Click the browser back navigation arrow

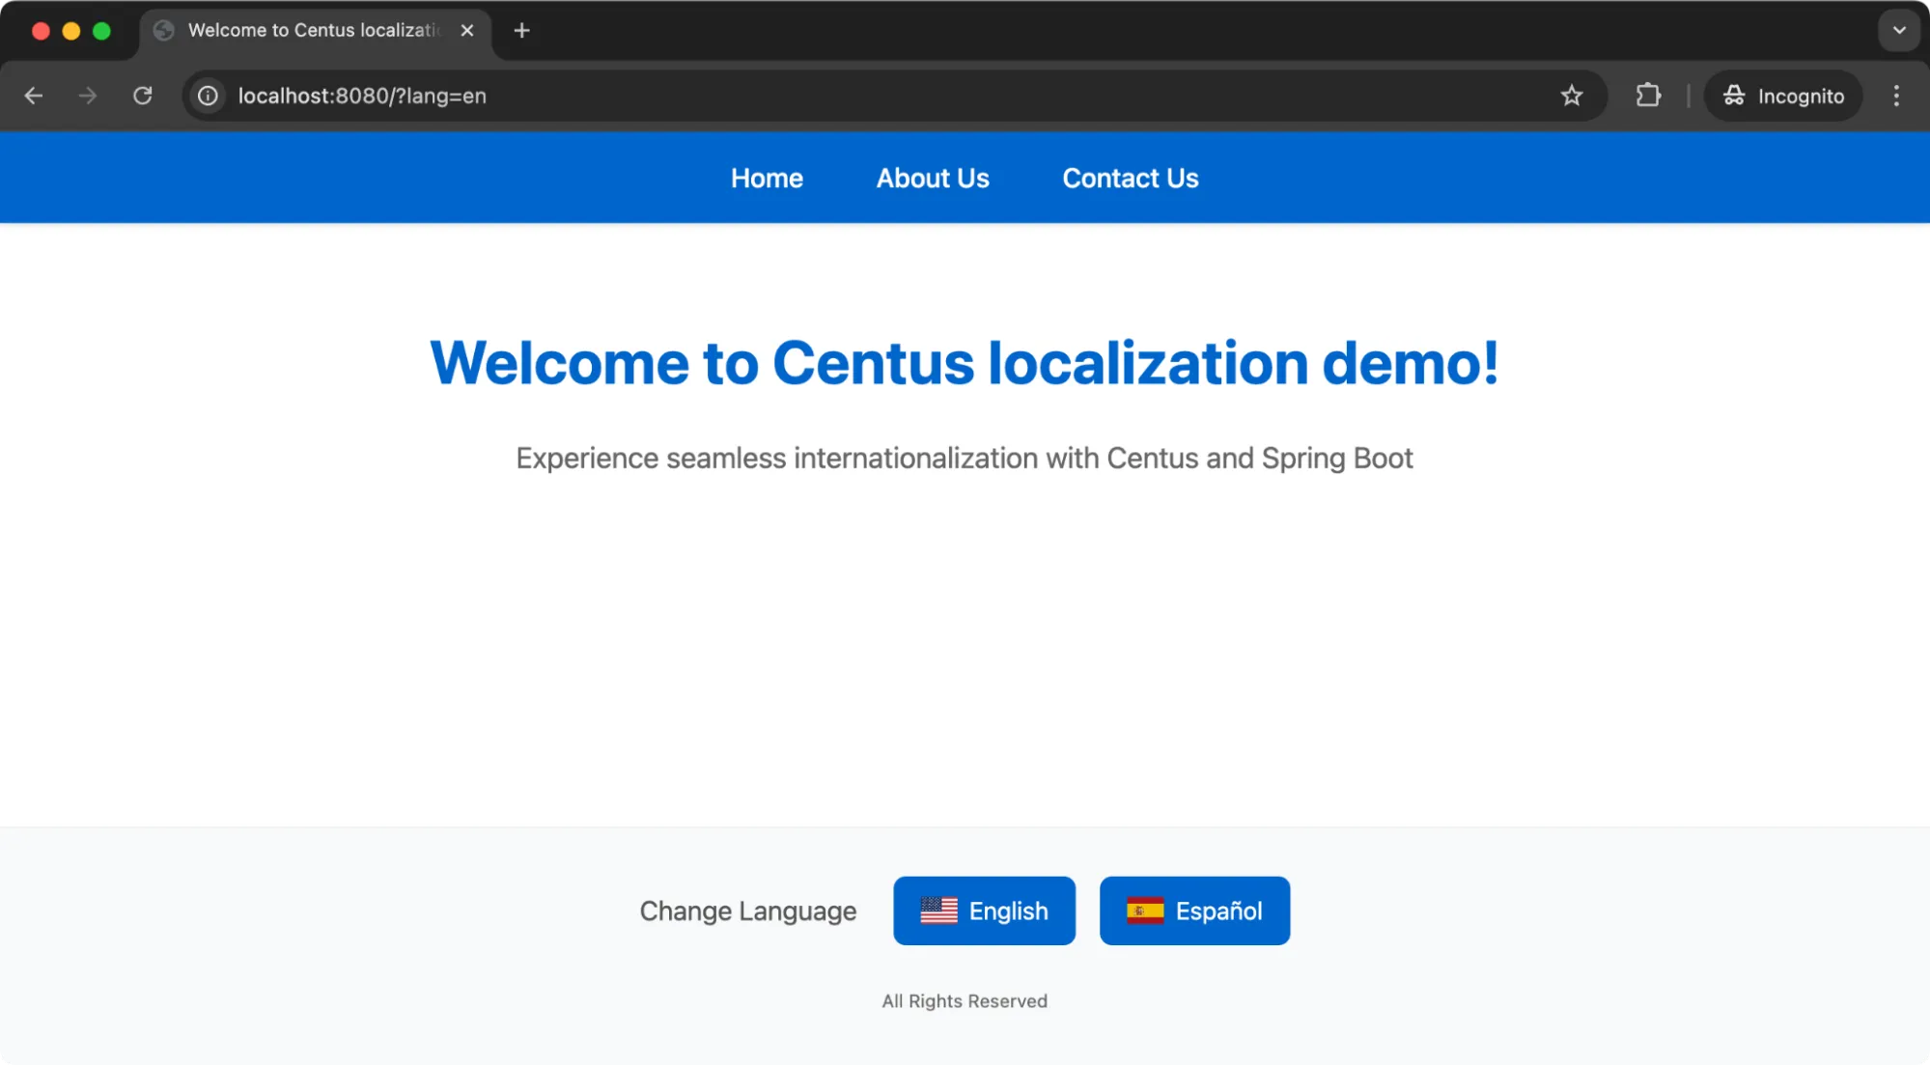coord(34,96)
